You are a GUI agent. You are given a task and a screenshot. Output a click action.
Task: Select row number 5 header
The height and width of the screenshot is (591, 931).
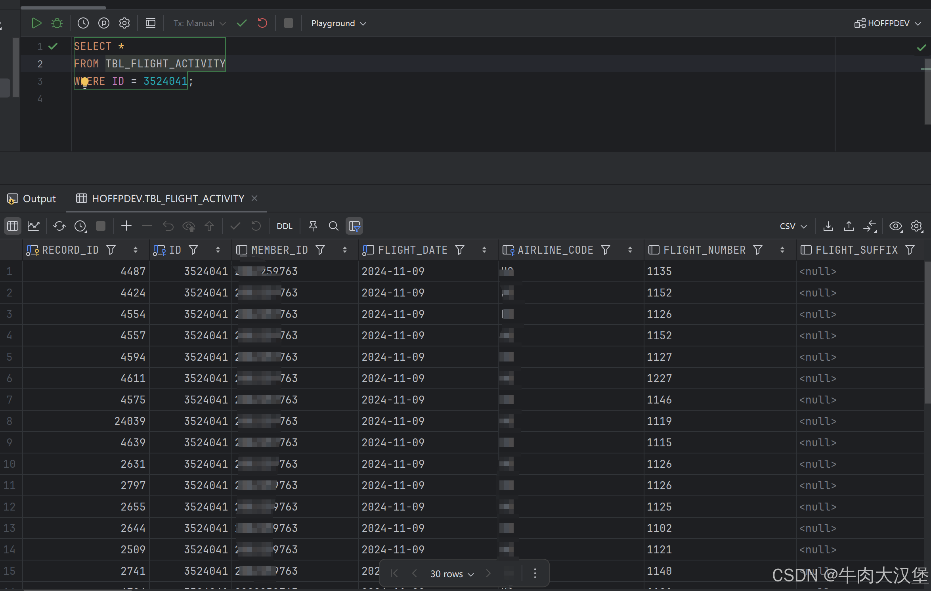(x=11, y=357)
